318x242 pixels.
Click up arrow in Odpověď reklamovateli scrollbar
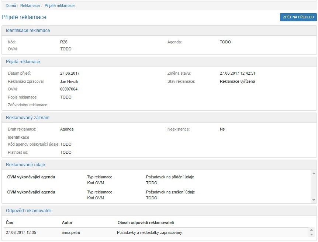click(311, 230)
